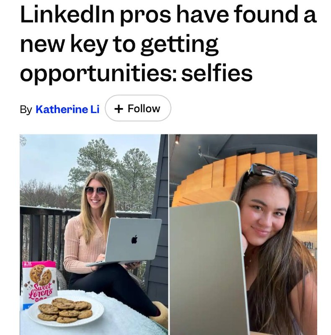Click the hanging light fixture in right photo
Viewport: 331px width, 335px height.
click(x=177, y=139)
